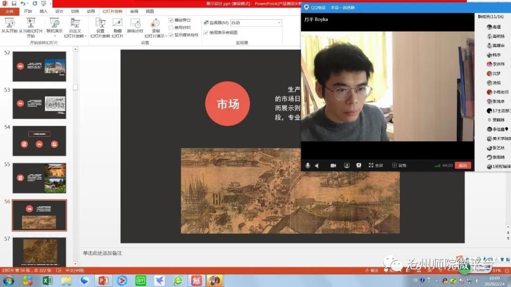Open Set Up Slide Show (设置幻灯片放映)
511x287 pixels.
100,25
